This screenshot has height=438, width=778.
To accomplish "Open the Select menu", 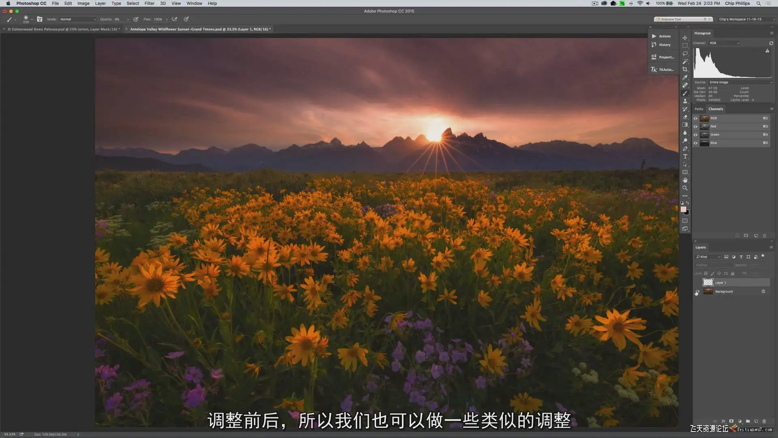I will 133,3.
